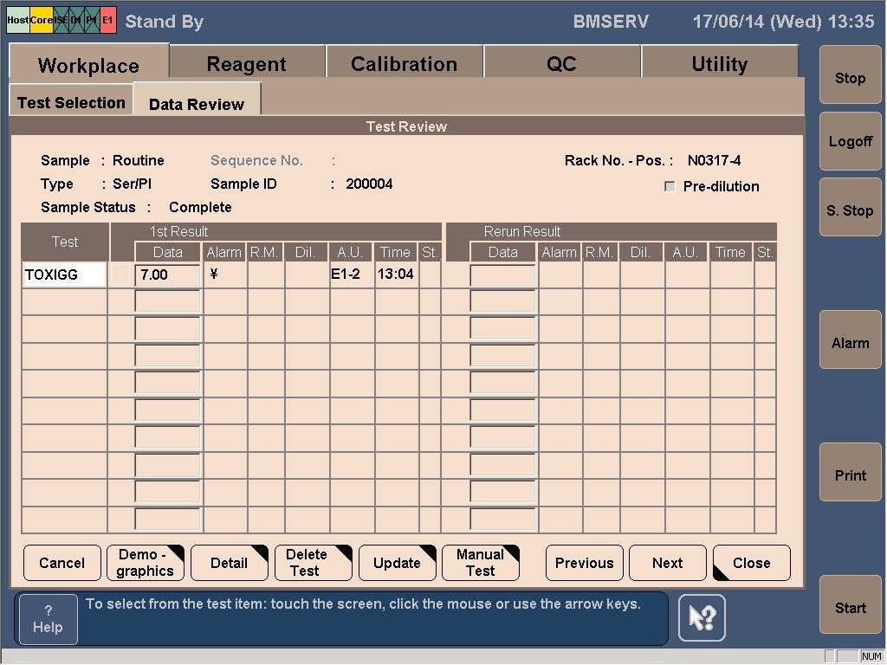Click the yellow Core status indicator

click(41, 20)
